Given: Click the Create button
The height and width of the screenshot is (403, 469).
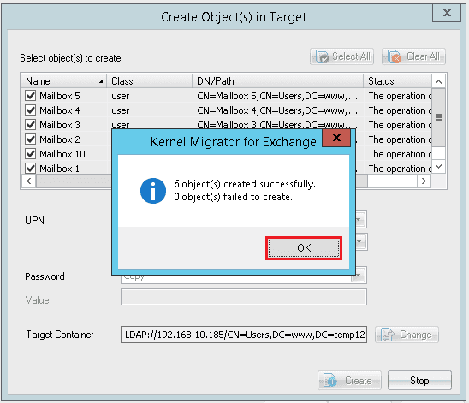Looking at the screenshot, I should tap(349, 381).
